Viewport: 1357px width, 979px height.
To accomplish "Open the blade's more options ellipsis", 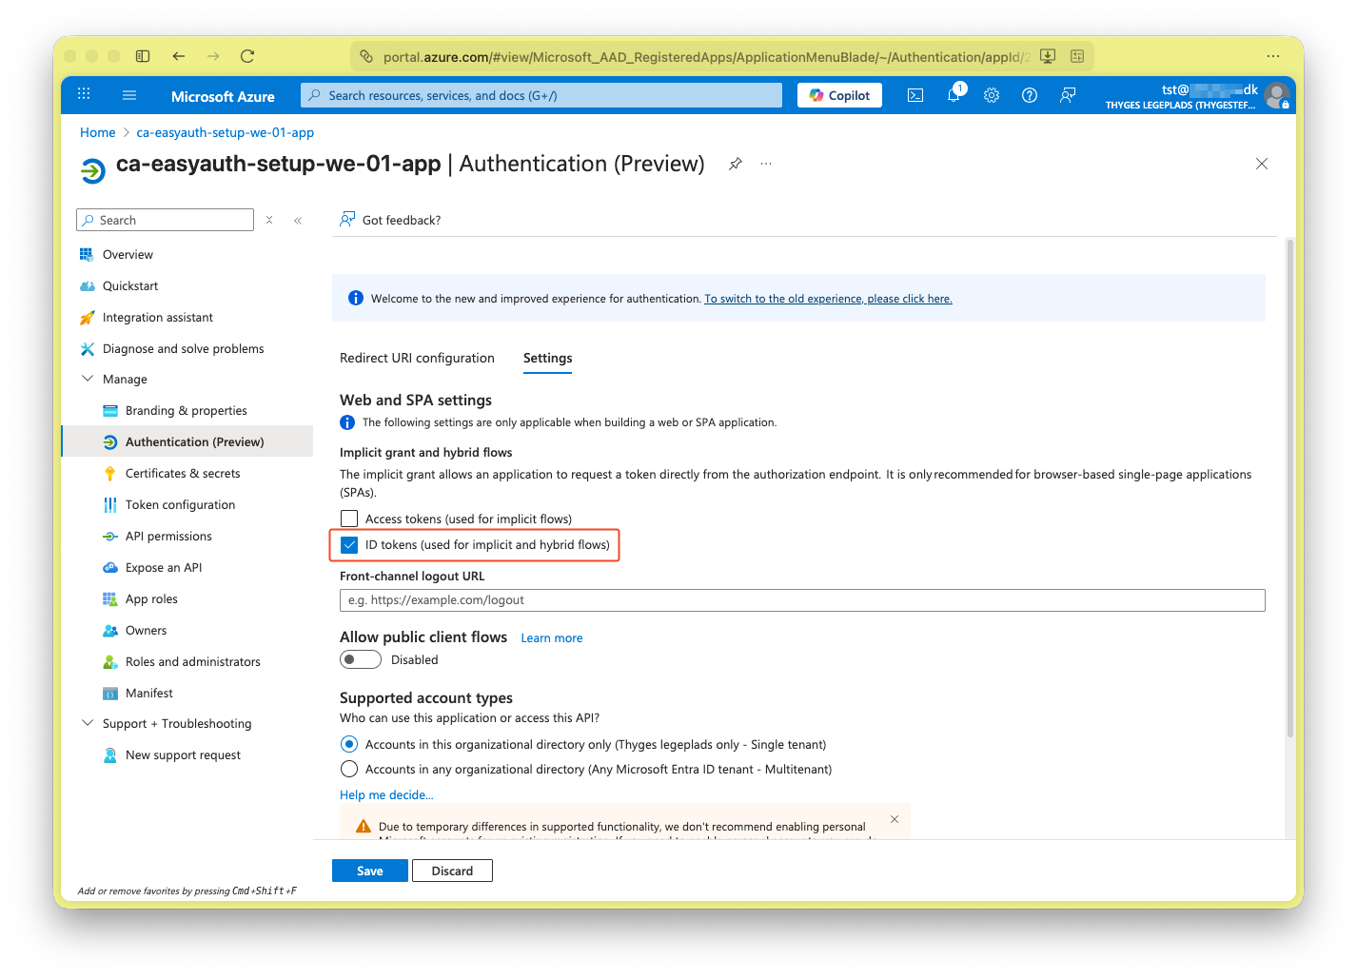I will [x=766, y=164].
